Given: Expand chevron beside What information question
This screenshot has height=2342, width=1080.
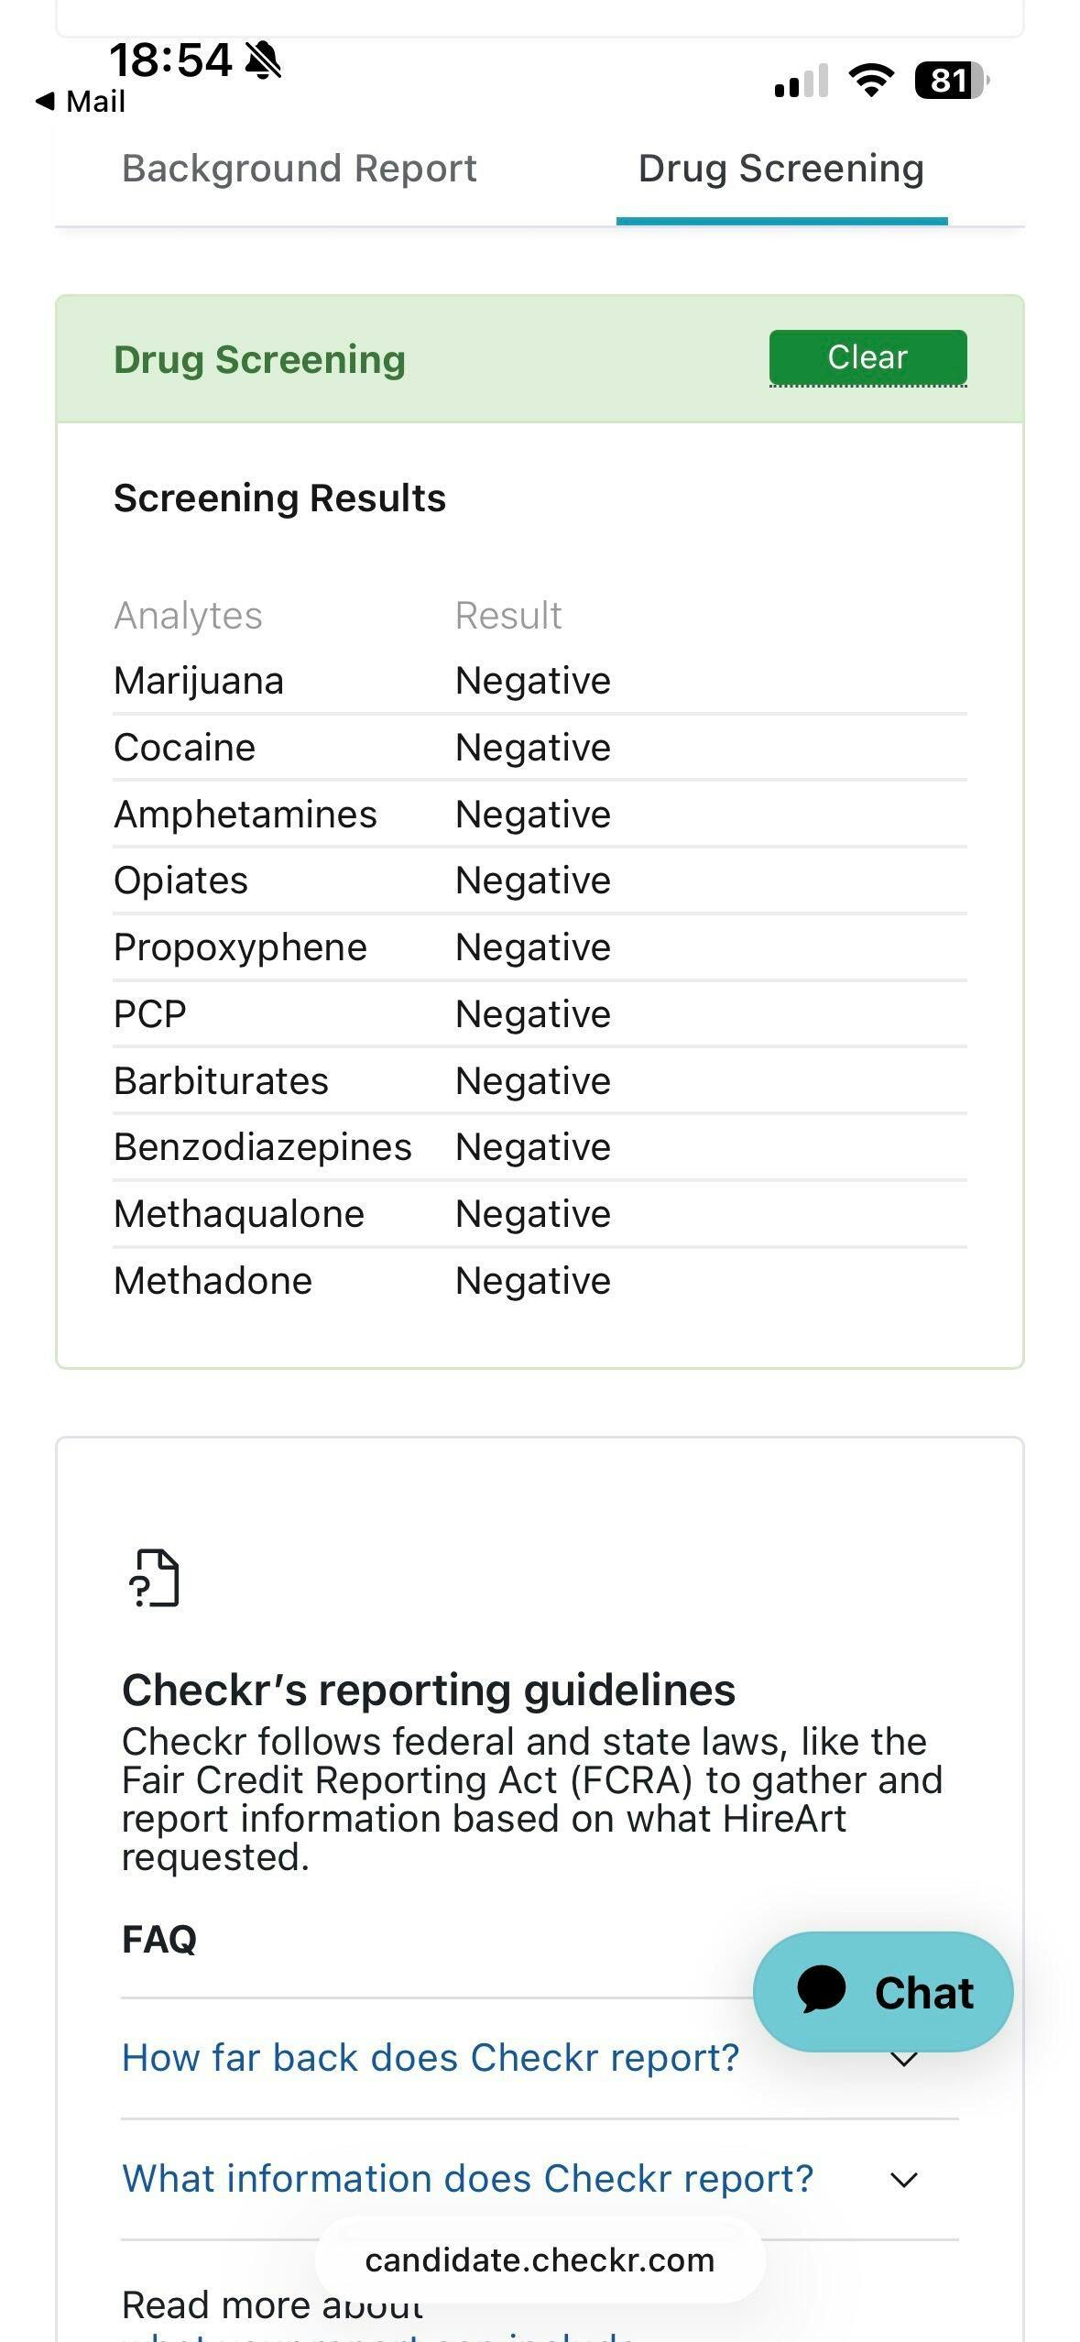Looking at the screenshot, I should 904,2180.
